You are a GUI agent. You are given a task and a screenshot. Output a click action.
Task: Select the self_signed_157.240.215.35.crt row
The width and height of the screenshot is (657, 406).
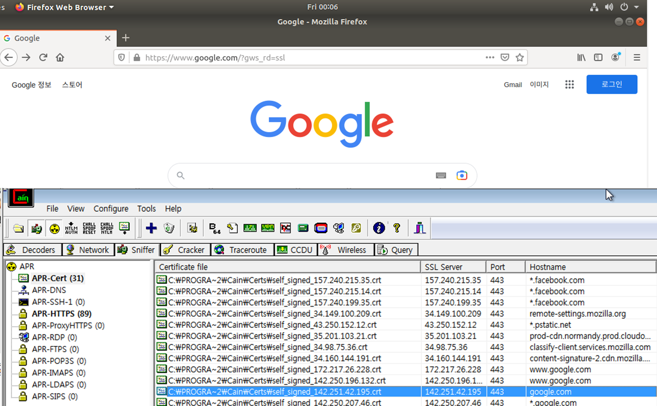406,280
